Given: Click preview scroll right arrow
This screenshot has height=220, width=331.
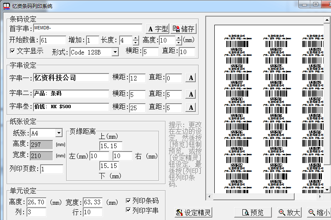Looking at the screenshot, I should point(320,197).
